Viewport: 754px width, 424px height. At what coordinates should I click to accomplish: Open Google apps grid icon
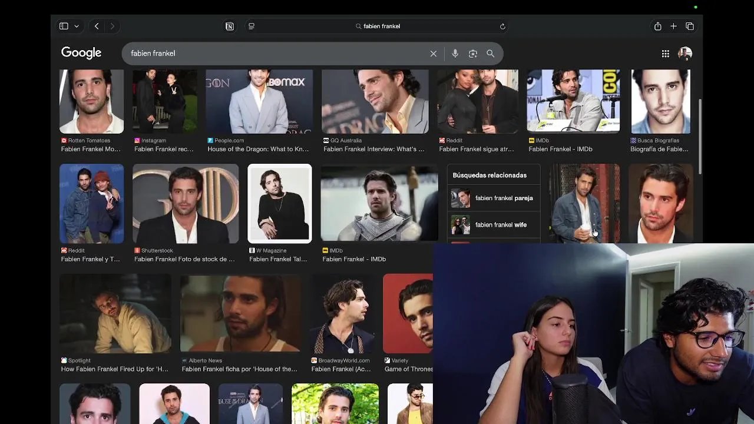(665, 54)
